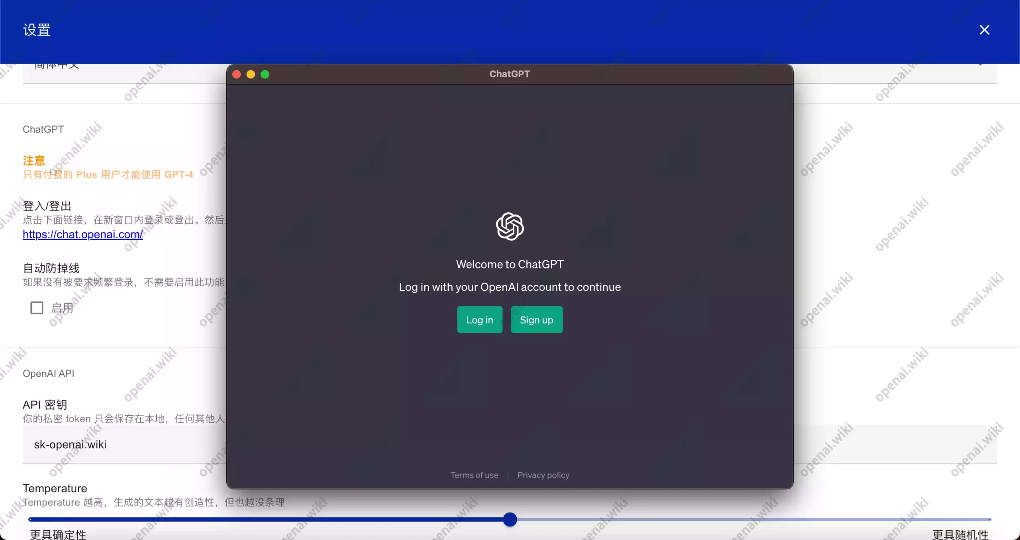The width and height of the screenshot is (1020, 540).
Task: Click the OpenAI API section title
Action: pyautogui.click(x=49, y=373)
